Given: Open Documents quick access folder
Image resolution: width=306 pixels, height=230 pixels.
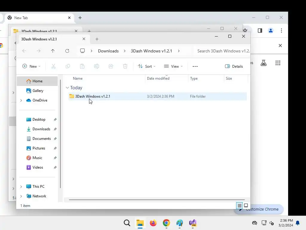Looking at the screenshot, I should tap(37, 138).
